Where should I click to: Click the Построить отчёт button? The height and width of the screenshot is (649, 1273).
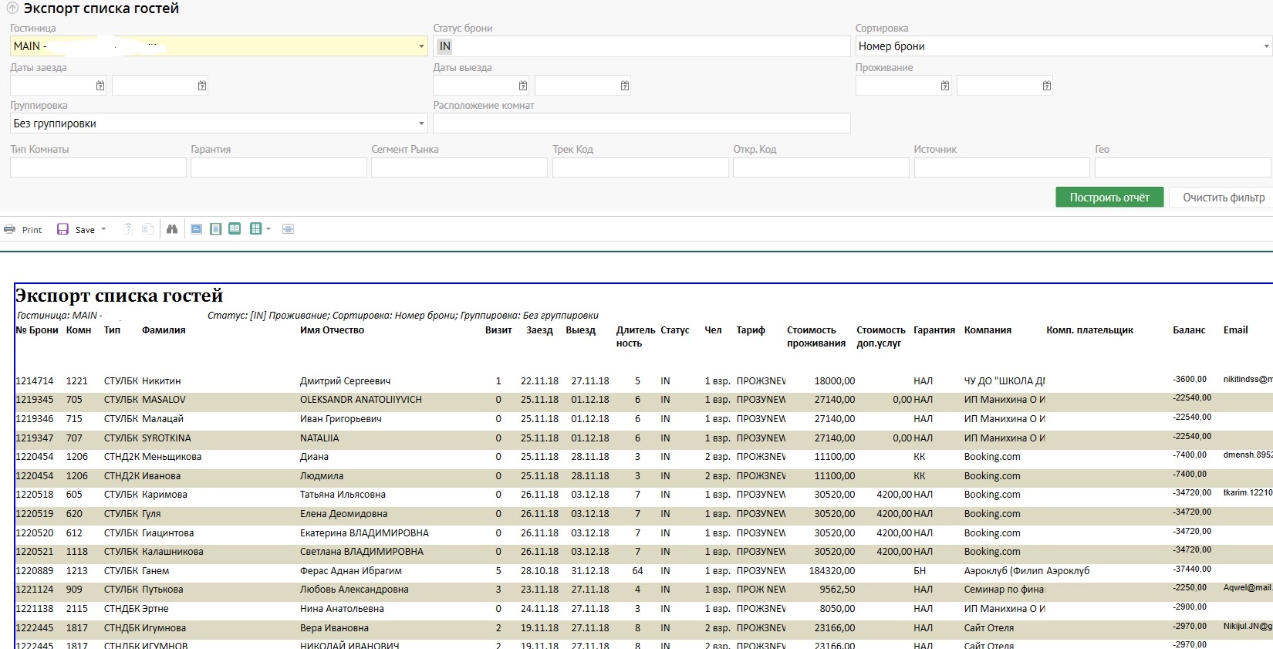pos(1109,198)
